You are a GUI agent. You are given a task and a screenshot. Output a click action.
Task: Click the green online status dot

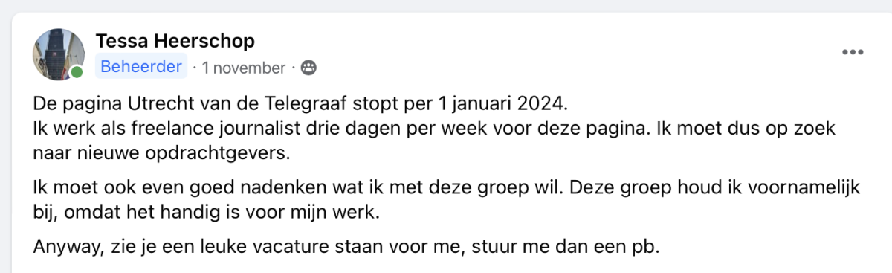[x=77, y=72]
